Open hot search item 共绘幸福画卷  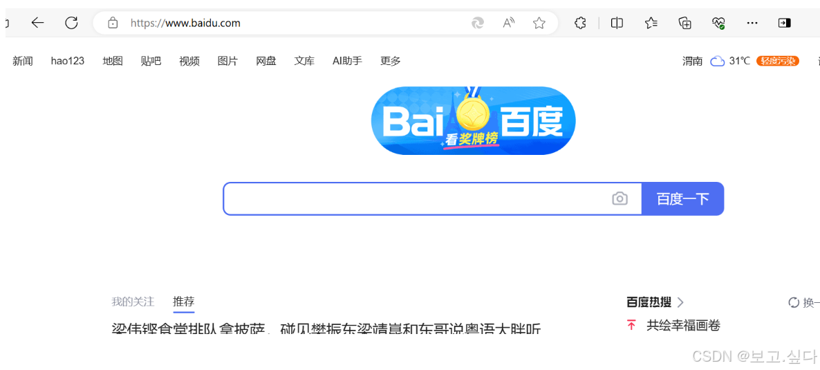684,326
